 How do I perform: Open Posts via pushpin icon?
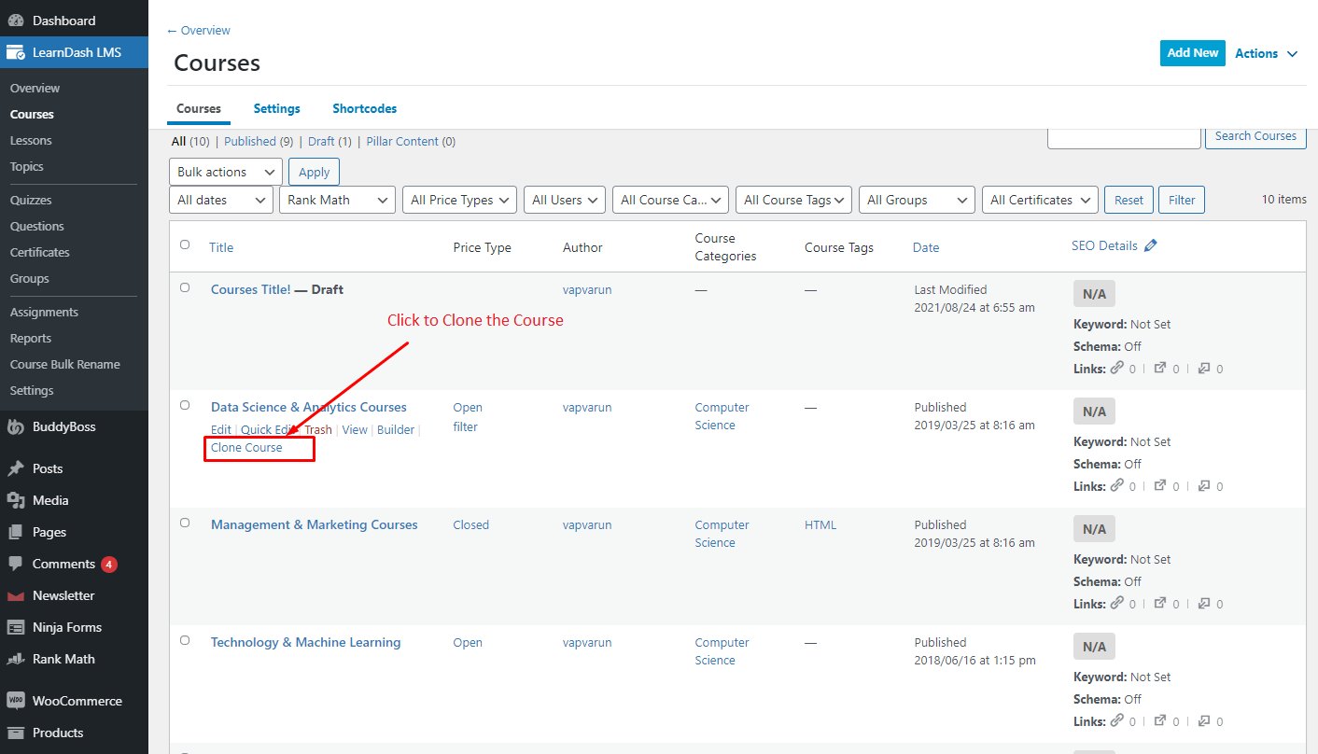15,468
